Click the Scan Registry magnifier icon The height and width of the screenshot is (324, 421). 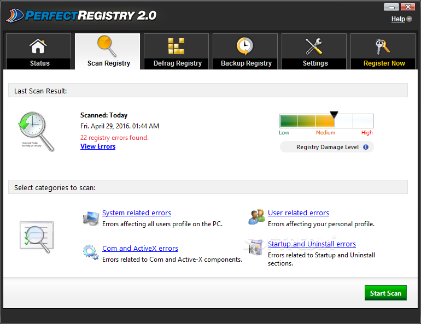pos(107,46)
